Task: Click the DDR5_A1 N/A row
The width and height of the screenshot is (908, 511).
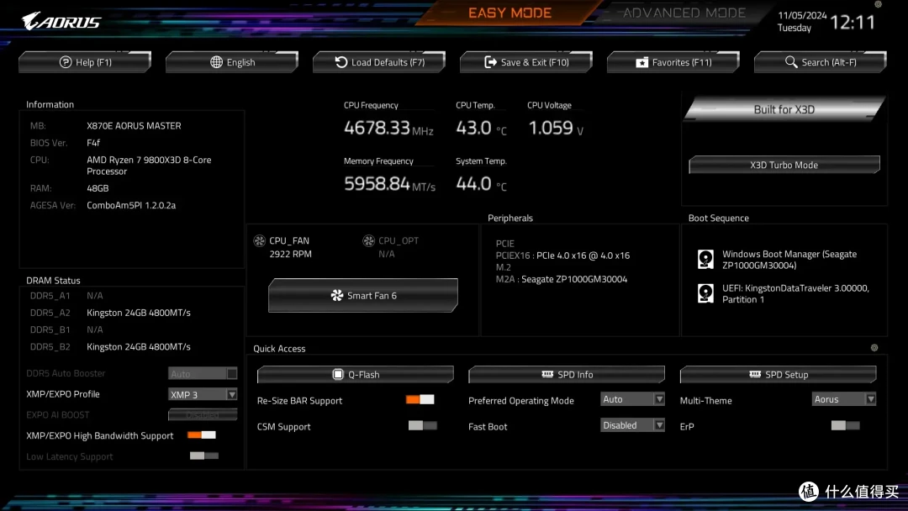Action: (x=66, y=296)
